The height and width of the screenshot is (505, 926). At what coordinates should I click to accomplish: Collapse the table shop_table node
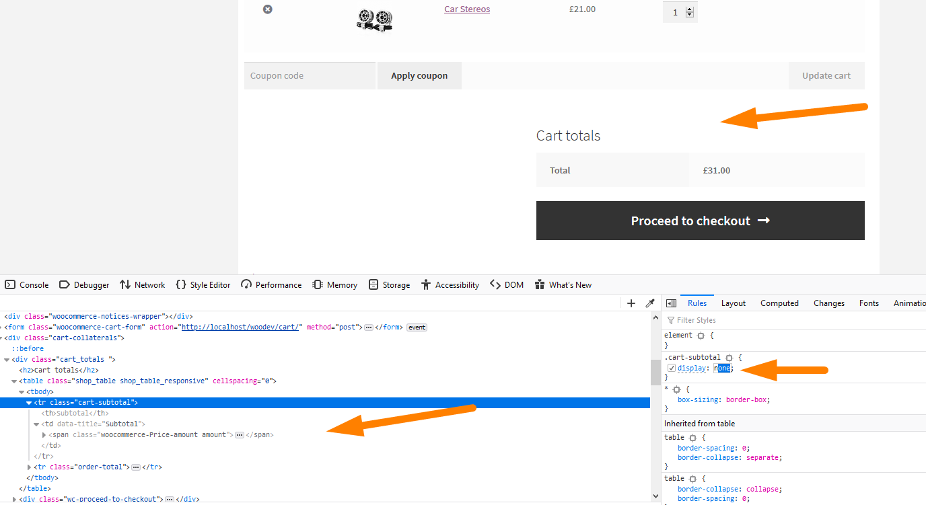(14, 381)
